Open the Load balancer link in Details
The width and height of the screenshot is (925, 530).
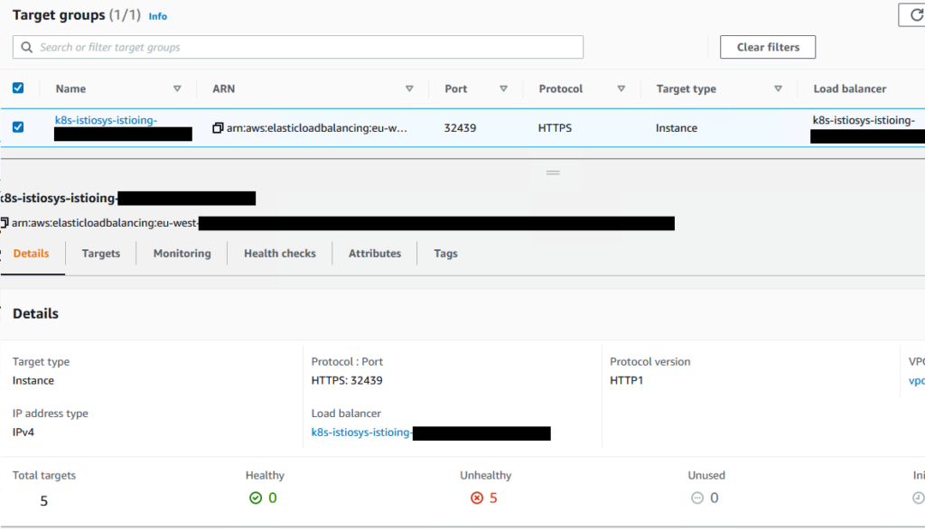(x=361, y=432)
